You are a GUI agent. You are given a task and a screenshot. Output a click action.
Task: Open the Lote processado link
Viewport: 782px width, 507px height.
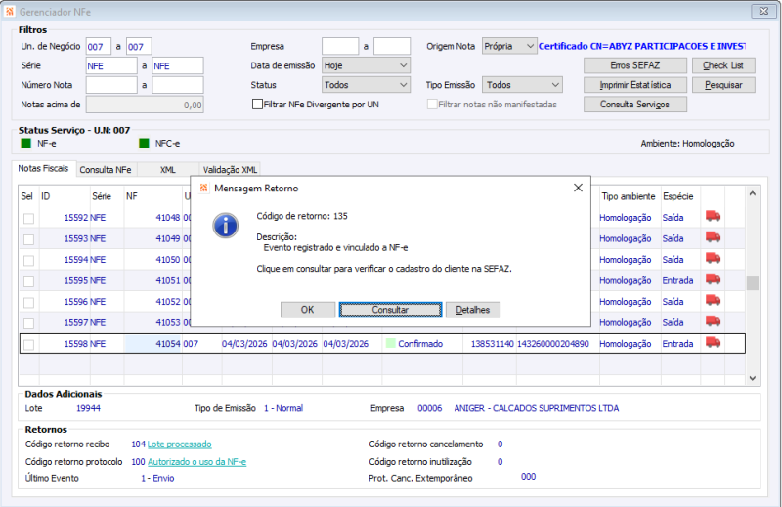(179, 444)
